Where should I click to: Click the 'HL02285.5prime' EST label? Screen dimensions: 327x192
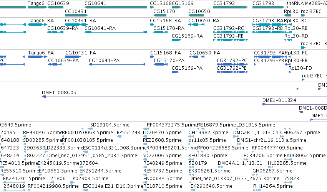(x=287, y=163)
